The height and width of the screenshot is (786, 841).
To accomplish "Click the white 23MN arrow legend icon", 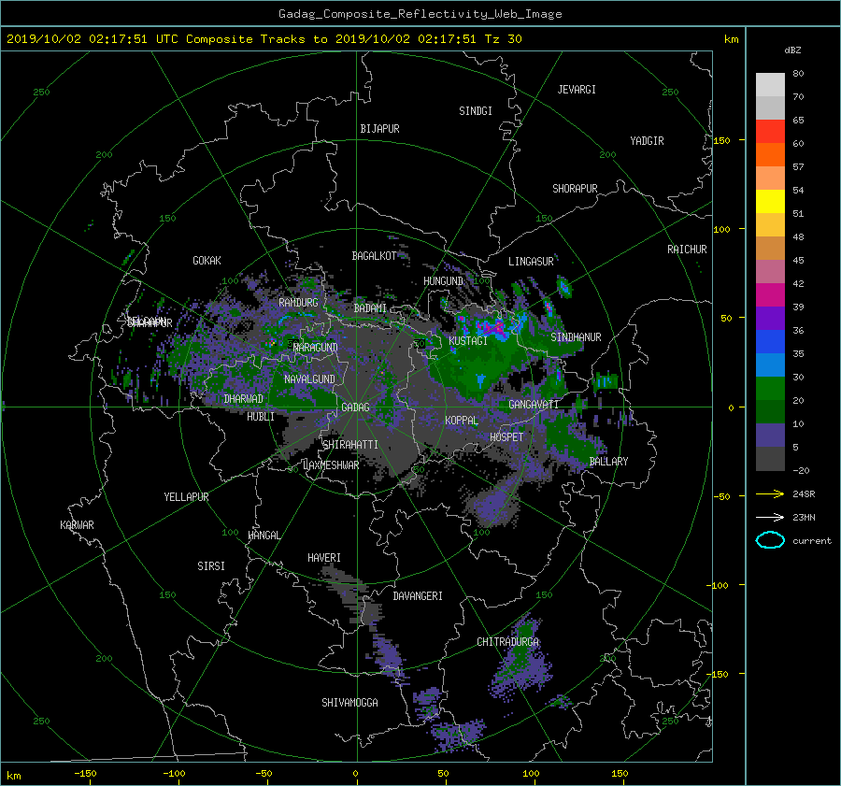I will (x=770, y=517).
